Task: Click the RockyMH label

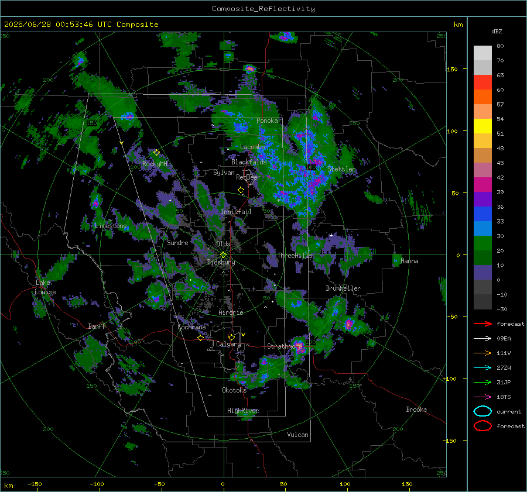Action: (x=155, y=164)
